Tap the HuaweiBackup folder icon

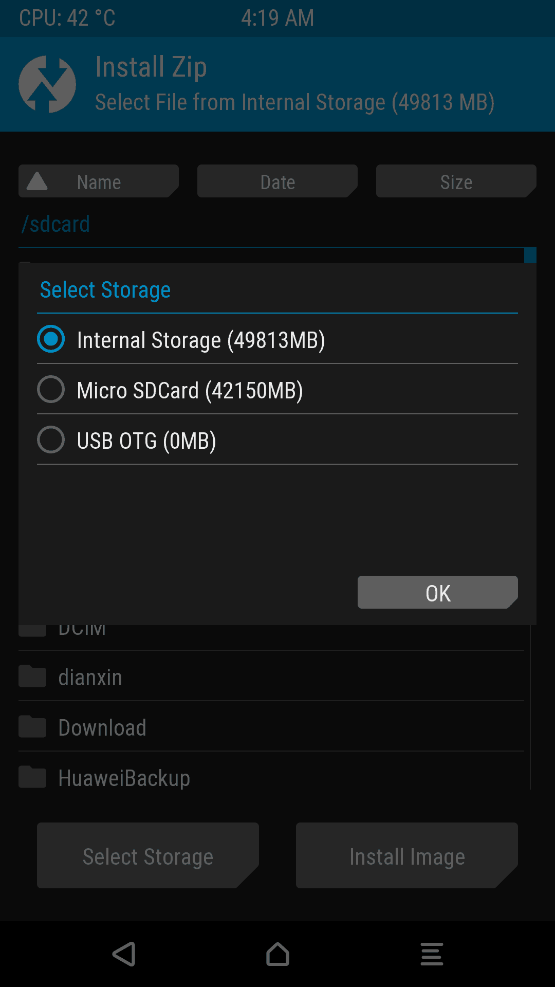[x=32, y=777]
